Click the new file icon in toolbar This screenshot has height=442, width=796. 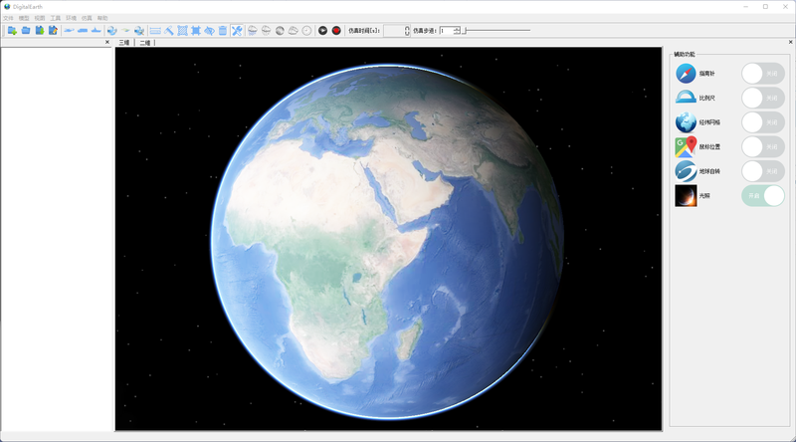click(12, 31)
